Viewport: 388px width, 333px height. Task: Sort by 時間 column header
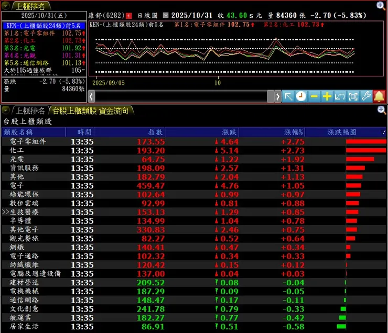pyautogui.click(x=80, y=132)
